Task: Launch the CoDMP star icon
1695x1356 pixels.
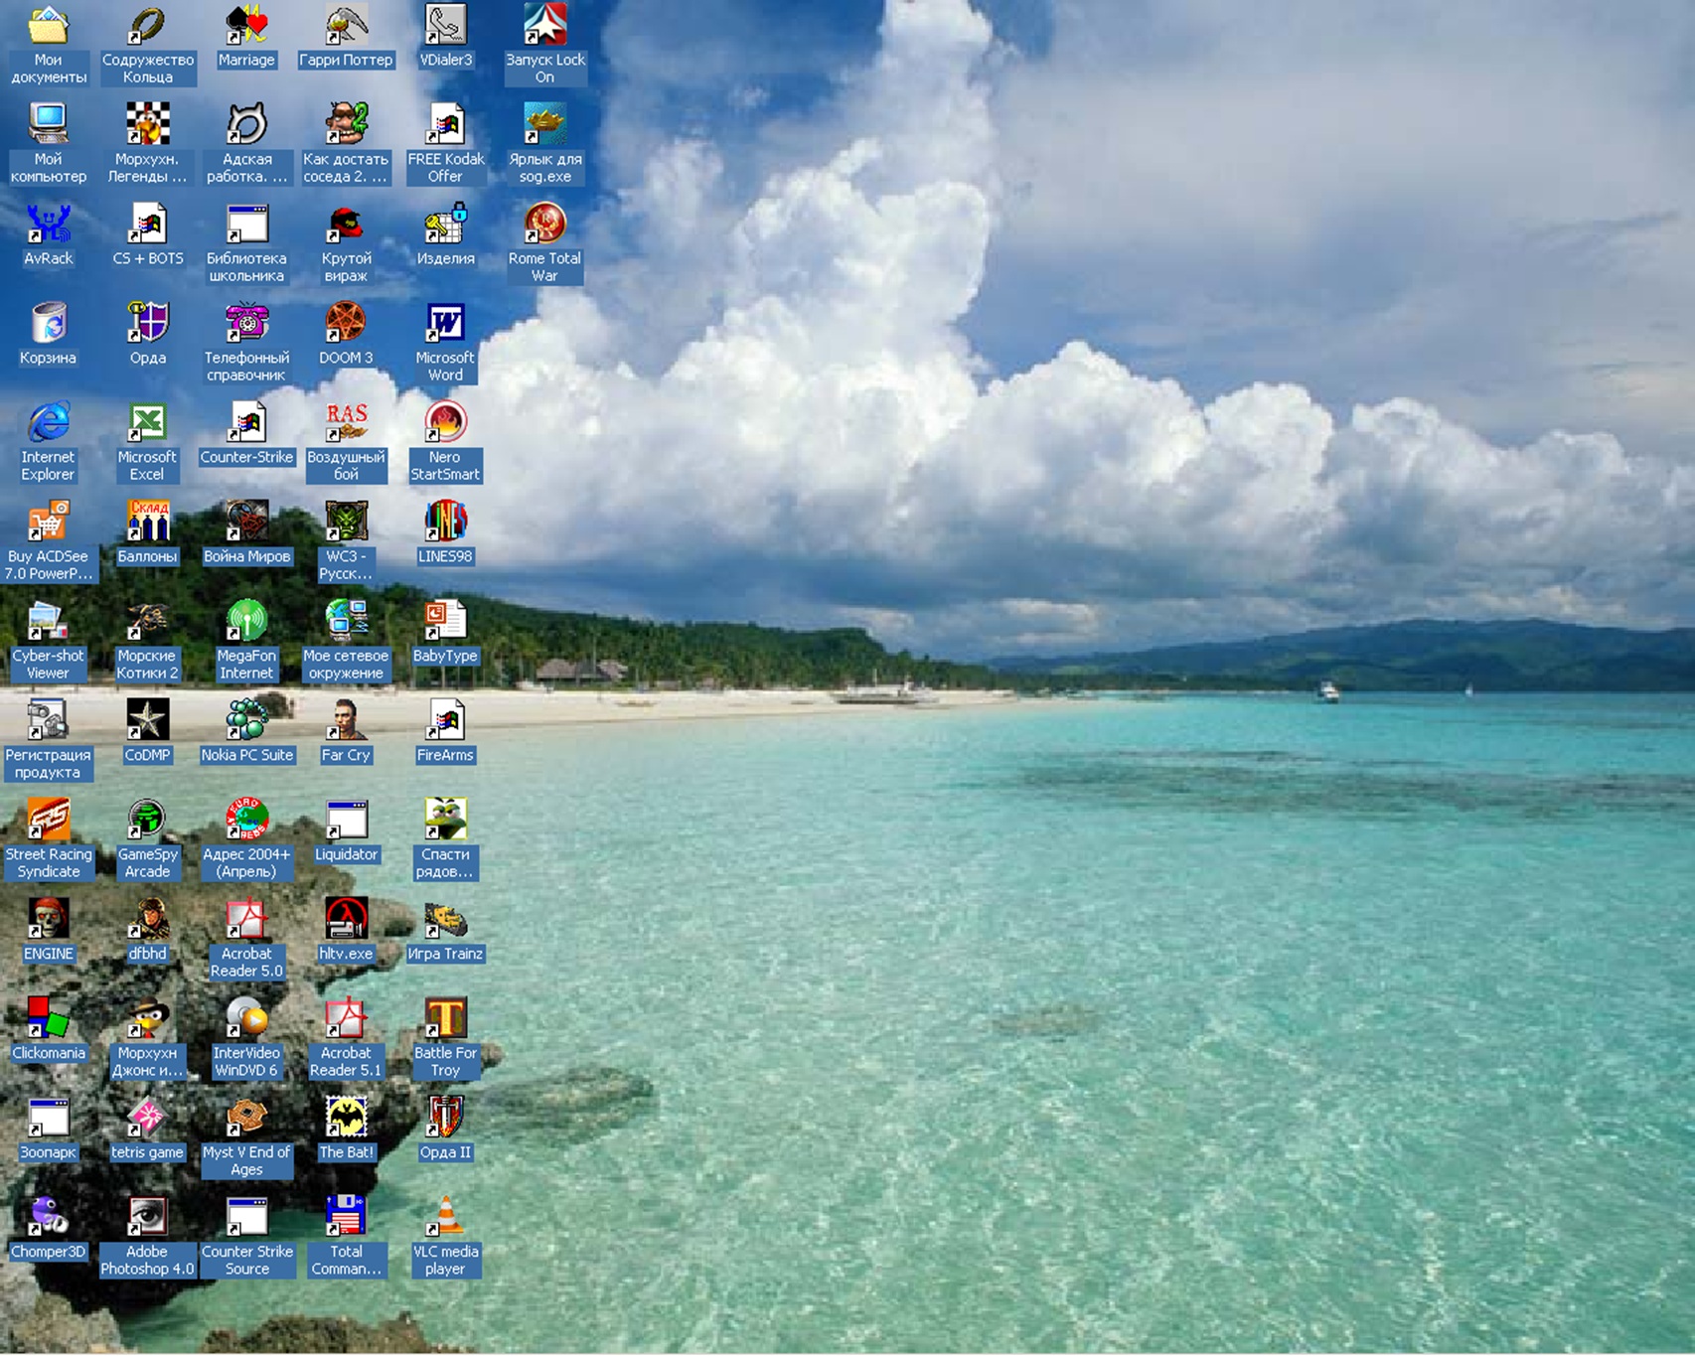Action: tap(147, 720)
